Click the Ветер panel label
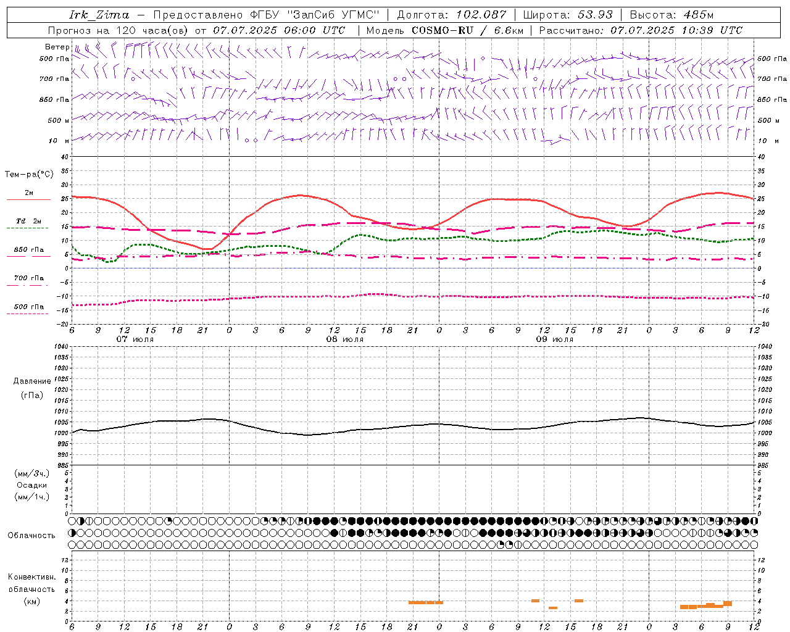 57,47
